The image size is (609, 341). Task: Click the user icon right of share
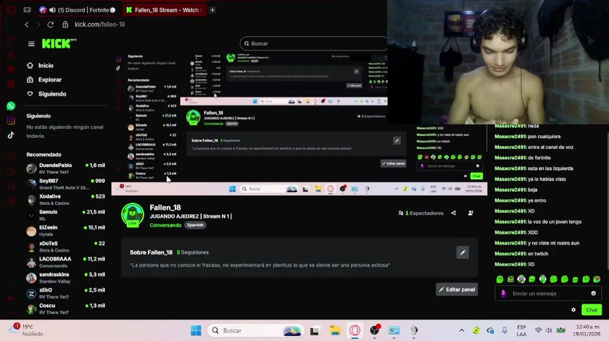pos(471,213)
